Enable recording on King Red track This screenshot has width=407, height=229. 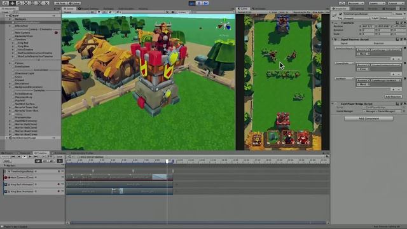click(x=59, y=184)
